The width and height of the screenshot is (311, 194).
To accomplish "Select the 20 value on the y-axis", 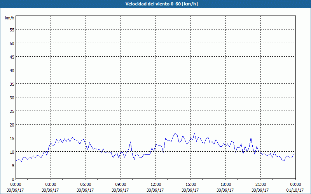I will 12,125.
